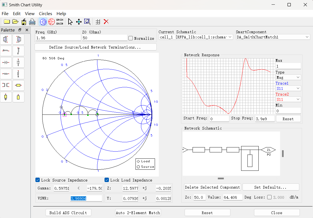This screenshot has height=218, width=313.
Task: Pick the boxed resistor component with right-side terminals
Action: [6, 39]
